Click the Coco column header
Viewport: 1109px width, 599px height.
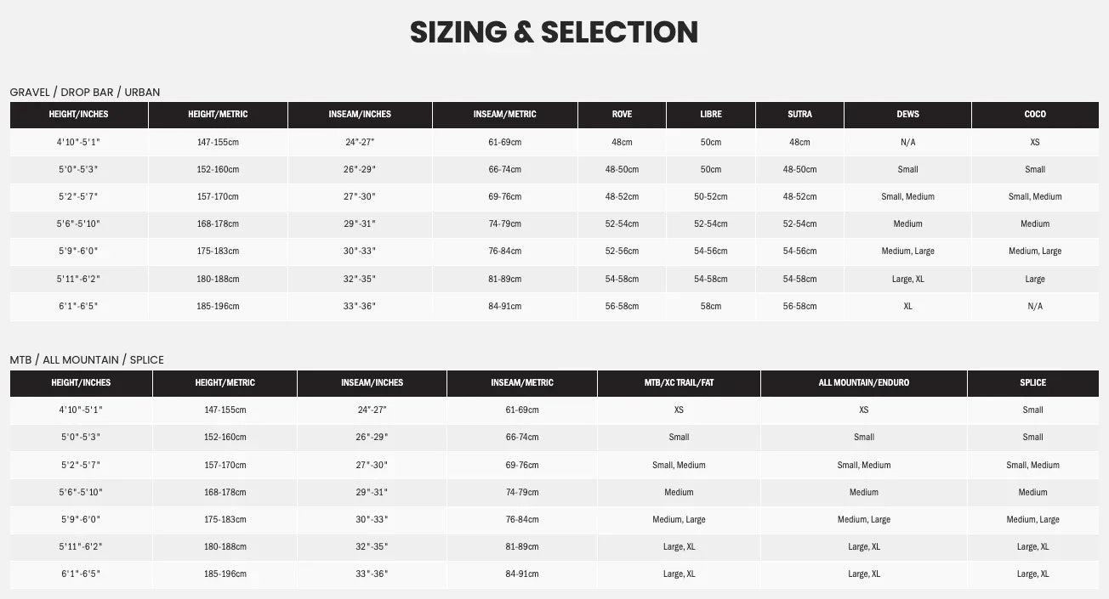[1035, 115]
